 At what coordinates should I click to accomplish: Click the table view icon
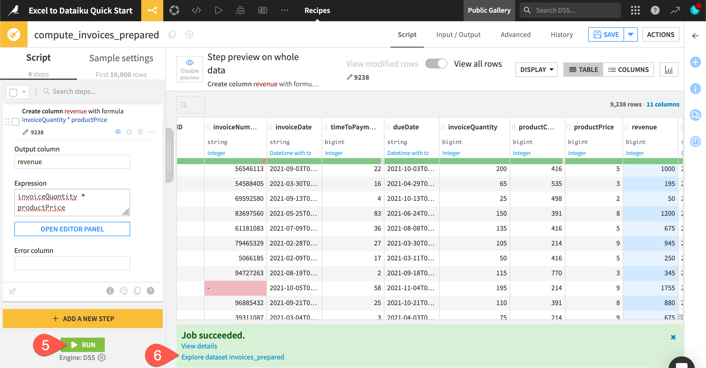[583, 69]
